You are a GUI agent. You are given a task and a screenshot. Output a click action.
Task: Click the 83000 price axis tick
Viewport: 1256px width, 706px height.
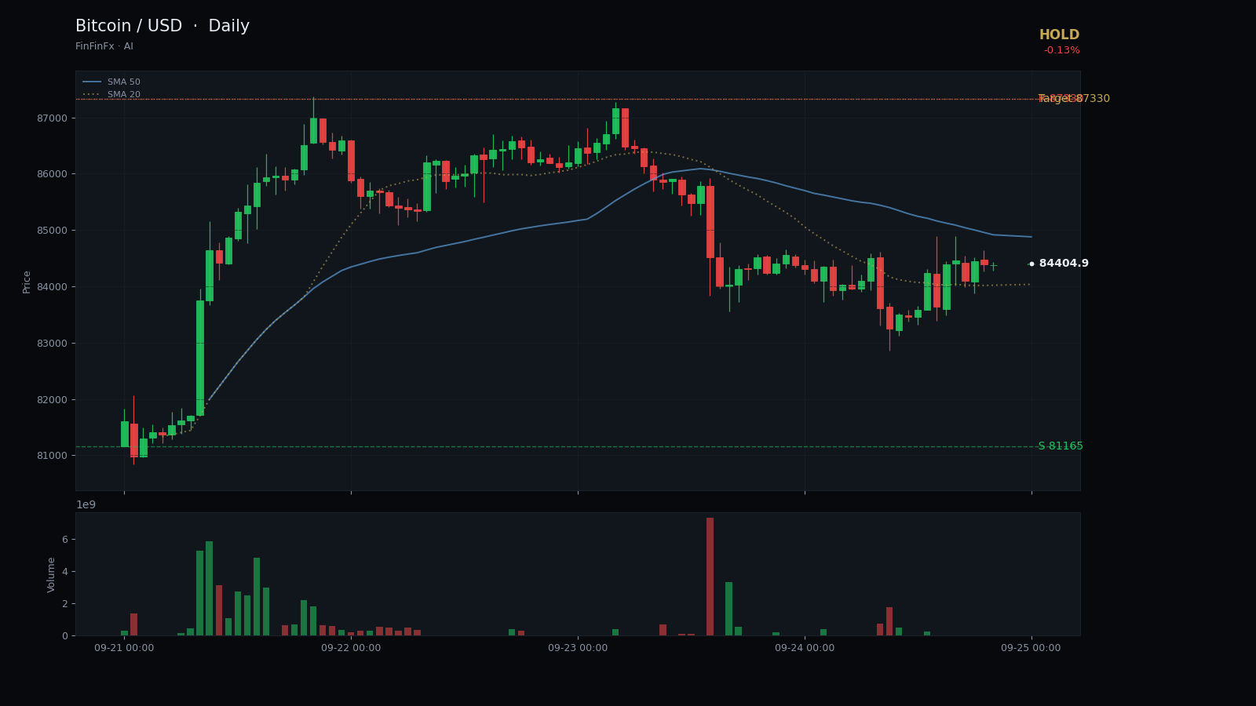click(53, 344)
